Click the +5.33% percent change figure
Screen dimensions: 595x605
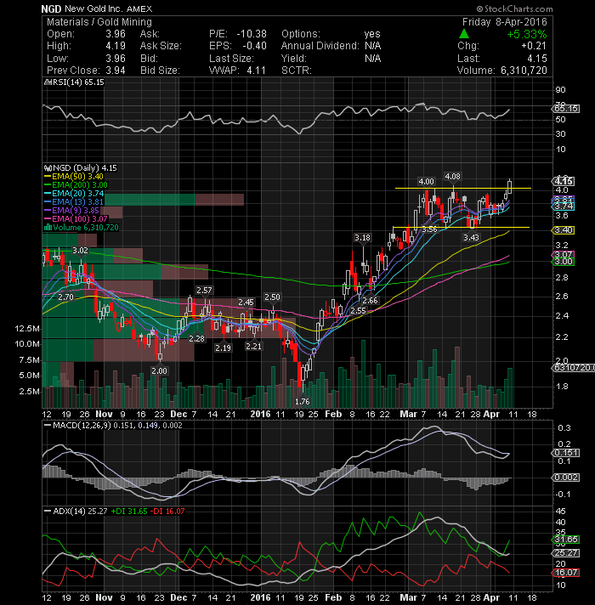pos(527,34)
